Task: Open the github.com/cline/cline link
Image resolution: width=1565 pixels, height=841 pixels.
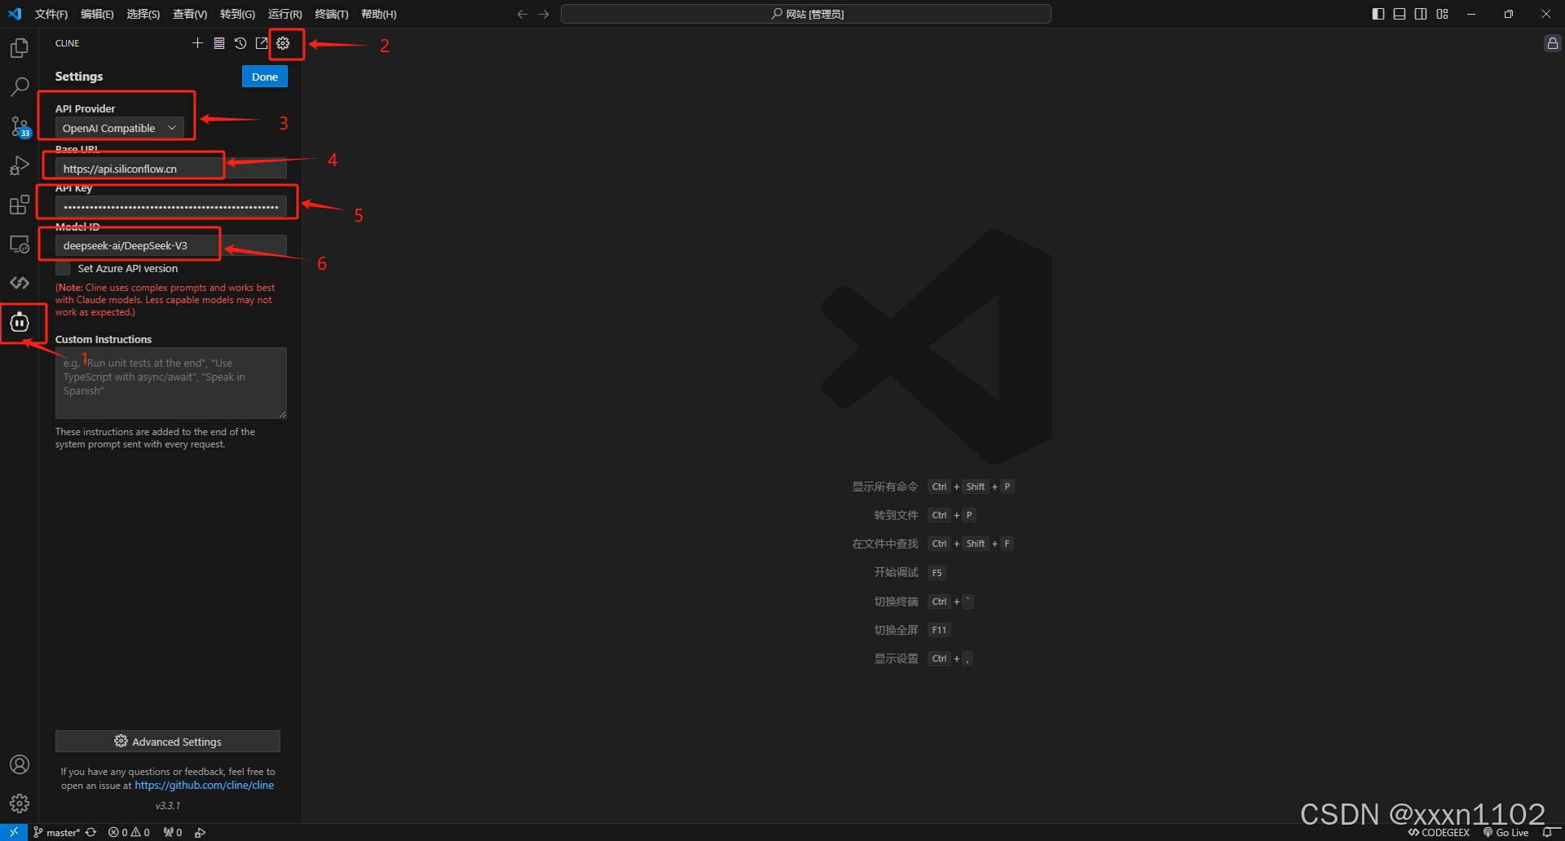Action: (204, 786)
